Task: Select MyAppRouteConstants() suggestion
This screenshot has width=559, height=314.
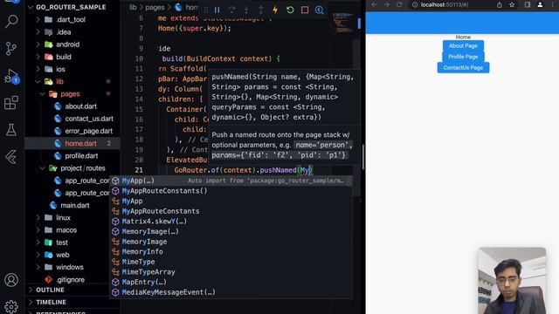Action: (x=231, y=191)
